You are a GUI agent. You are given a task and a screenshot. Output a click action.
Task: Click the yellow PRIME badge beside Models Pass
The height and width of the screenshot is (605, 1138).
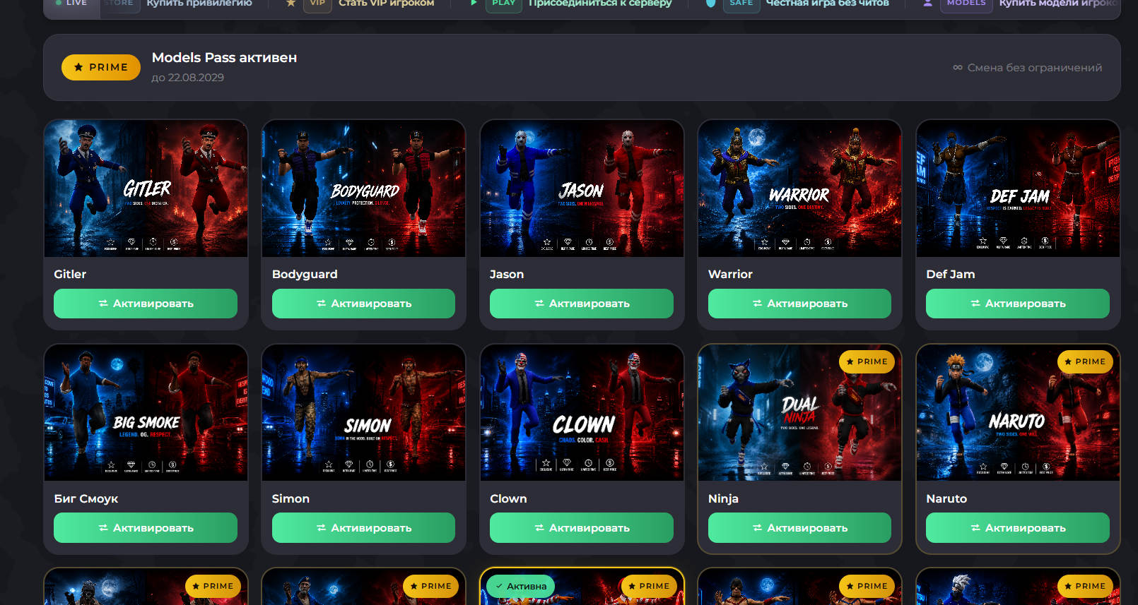(101, 67)
